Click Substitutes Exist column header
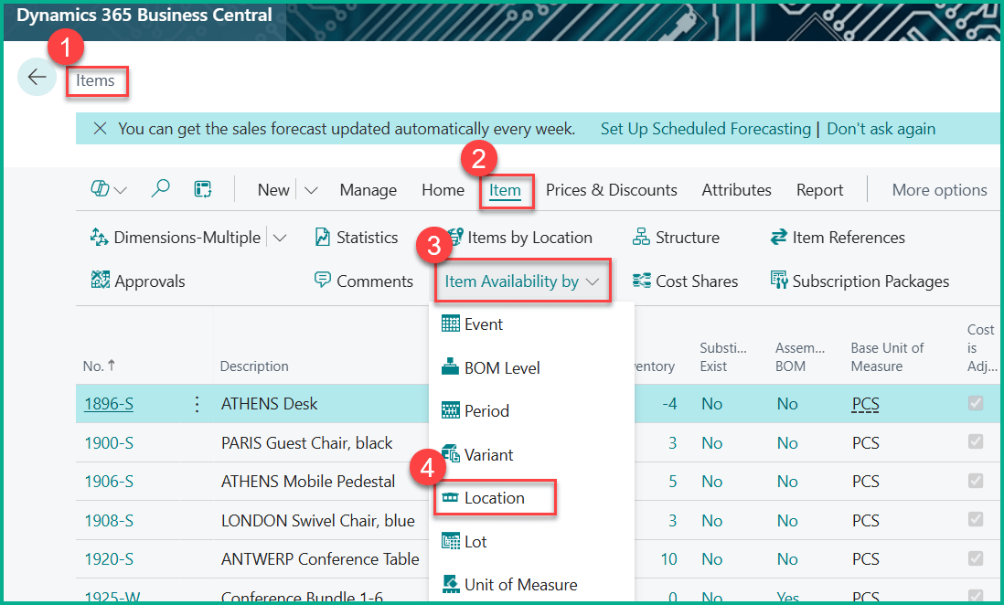The height and width of the screenshot is (605, 1004). point(723,357)
